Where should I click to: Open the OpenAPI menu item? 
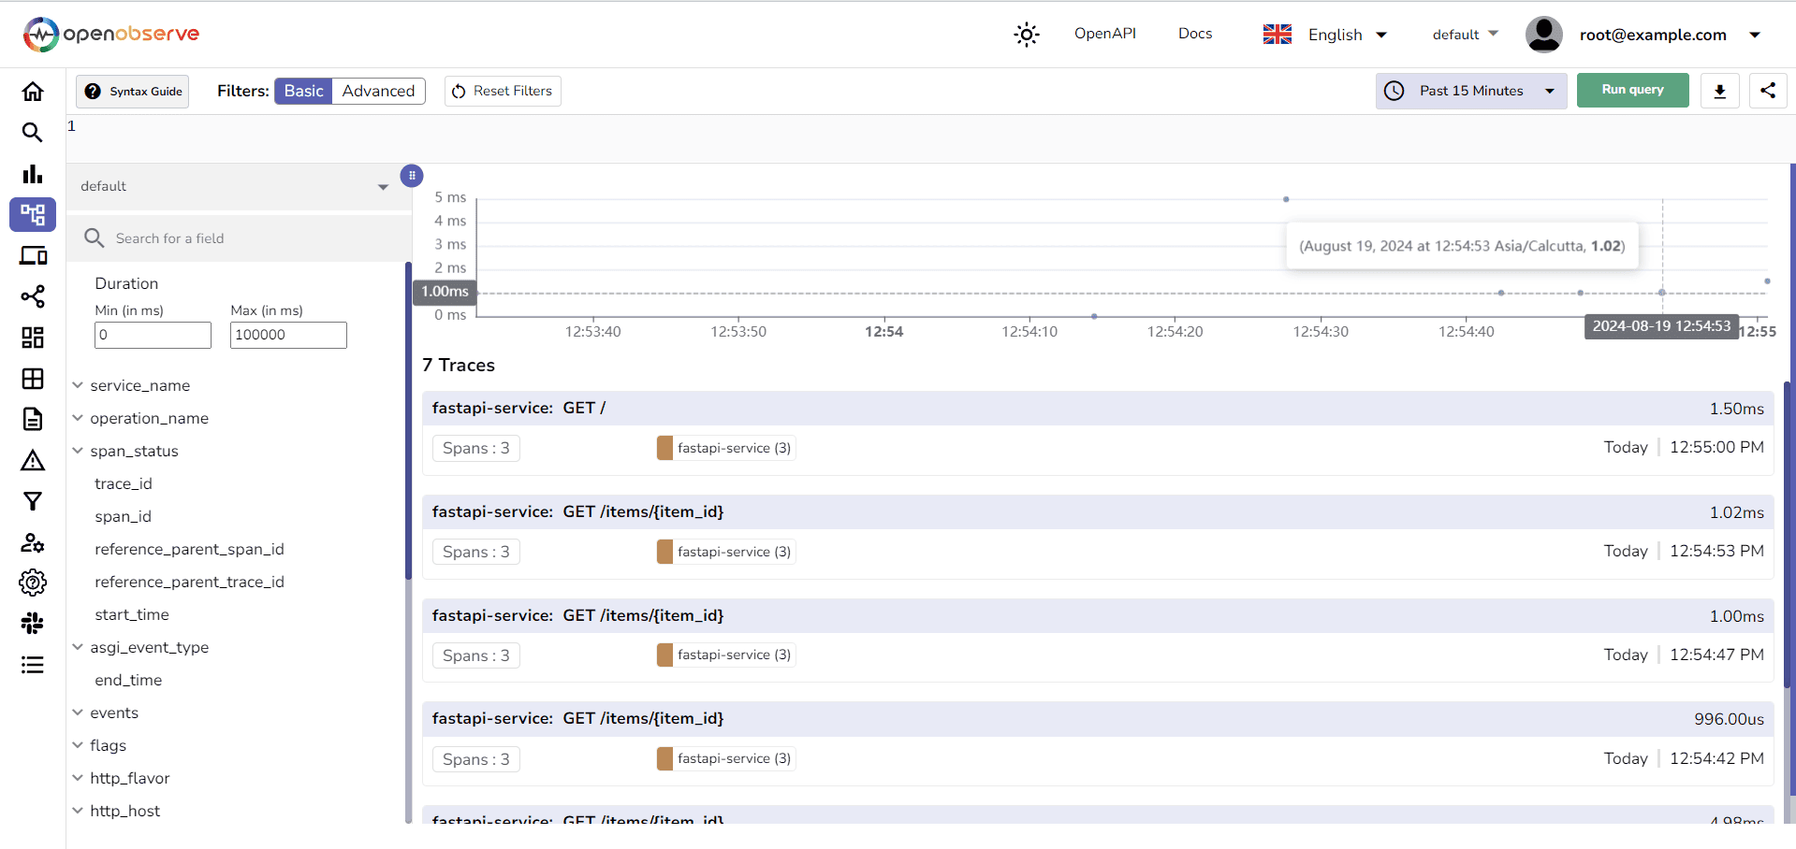pos(1105,34)
